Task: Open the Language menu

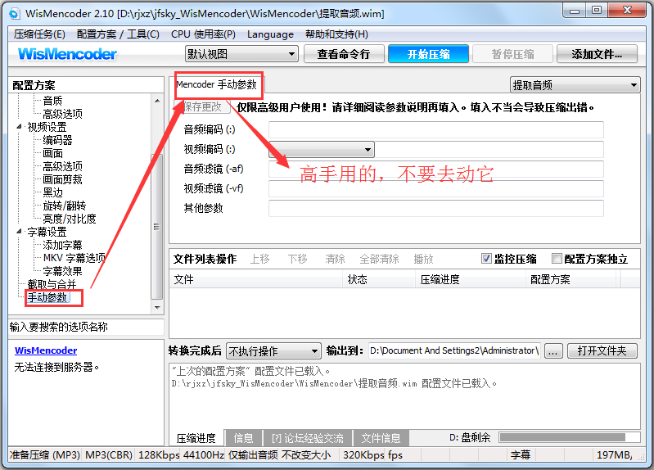Action: click(x=270, y=34)
